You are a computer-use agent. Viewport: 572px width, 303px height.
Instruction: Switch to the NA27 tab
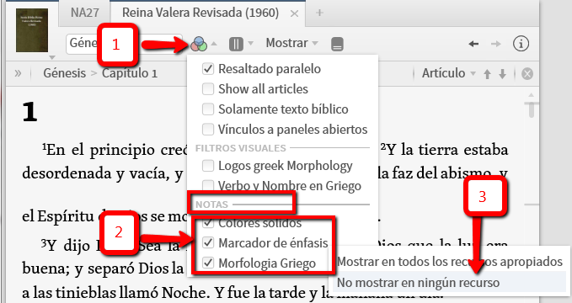coord(84,13)
